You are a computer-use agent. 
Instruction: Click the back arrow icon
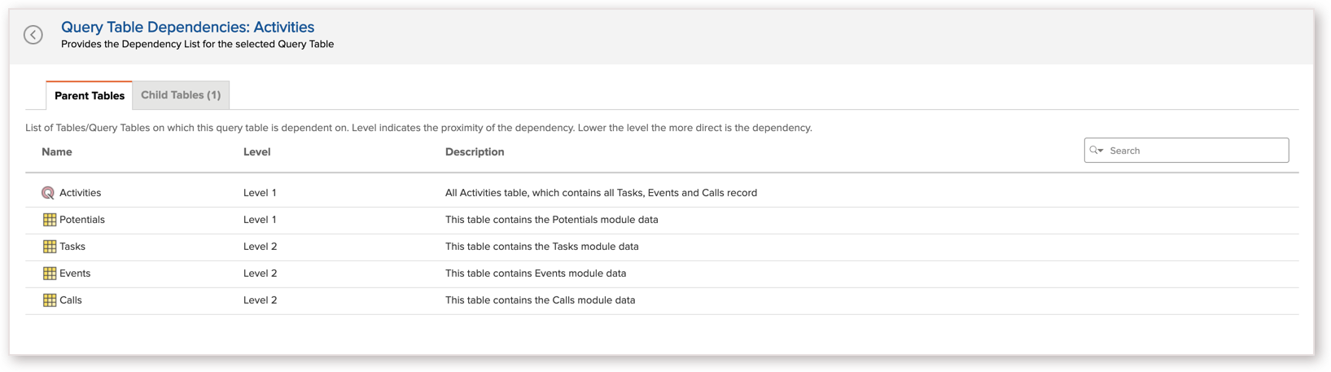[33, 34]
